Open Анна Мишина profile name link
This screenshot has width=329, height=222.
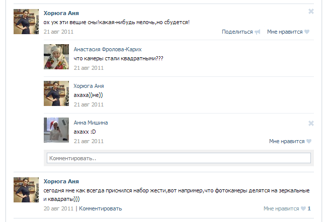coord(91,123)
